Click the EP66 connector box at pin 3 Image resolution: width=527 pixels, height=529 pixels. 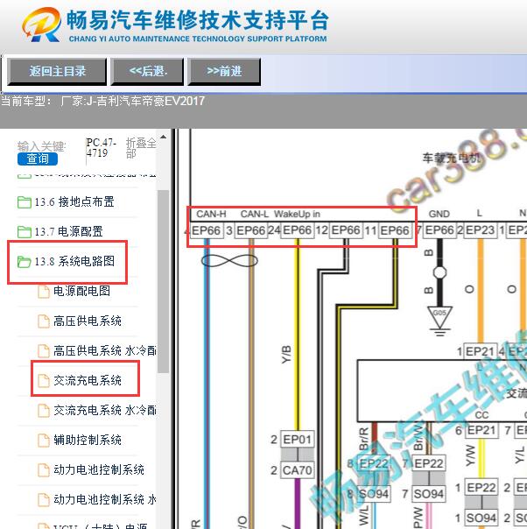point(251,230)
